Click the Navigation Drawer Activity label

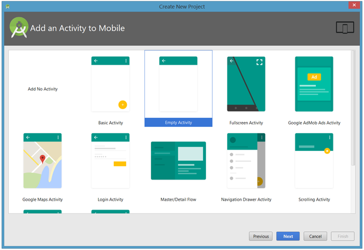246,200
